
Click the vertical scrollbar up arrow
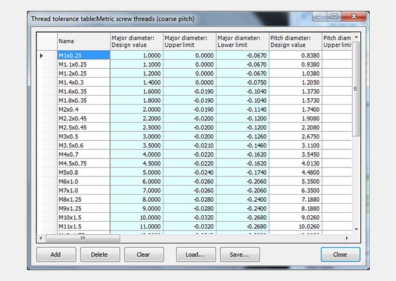point(356,38)
